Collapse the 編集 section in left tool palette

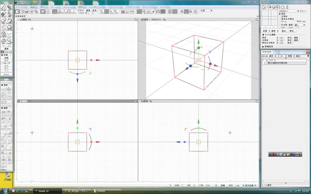tap(2, 108)
